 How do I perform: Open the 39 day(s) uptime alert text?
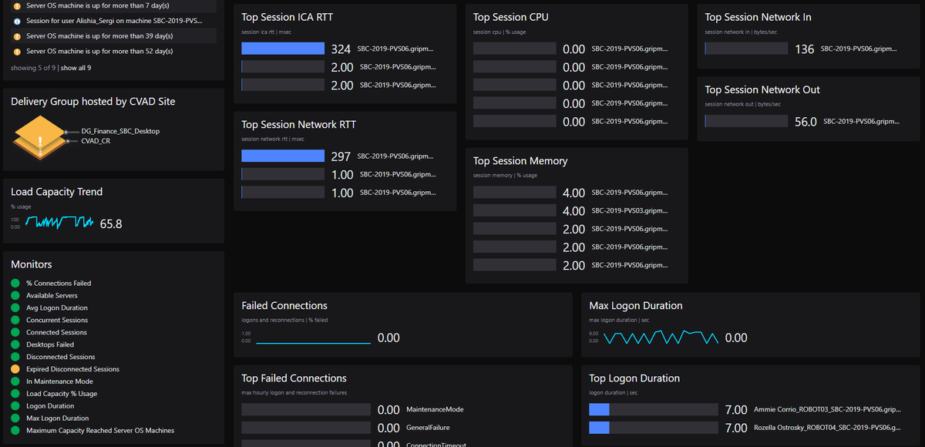click(x=99, y=36)
